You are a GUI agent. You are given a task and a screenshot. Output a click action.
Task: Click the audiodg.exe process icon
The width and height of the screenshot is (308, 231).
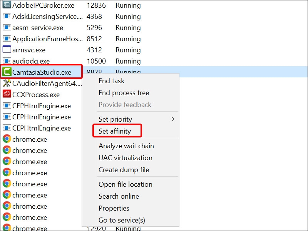[7, 61]
